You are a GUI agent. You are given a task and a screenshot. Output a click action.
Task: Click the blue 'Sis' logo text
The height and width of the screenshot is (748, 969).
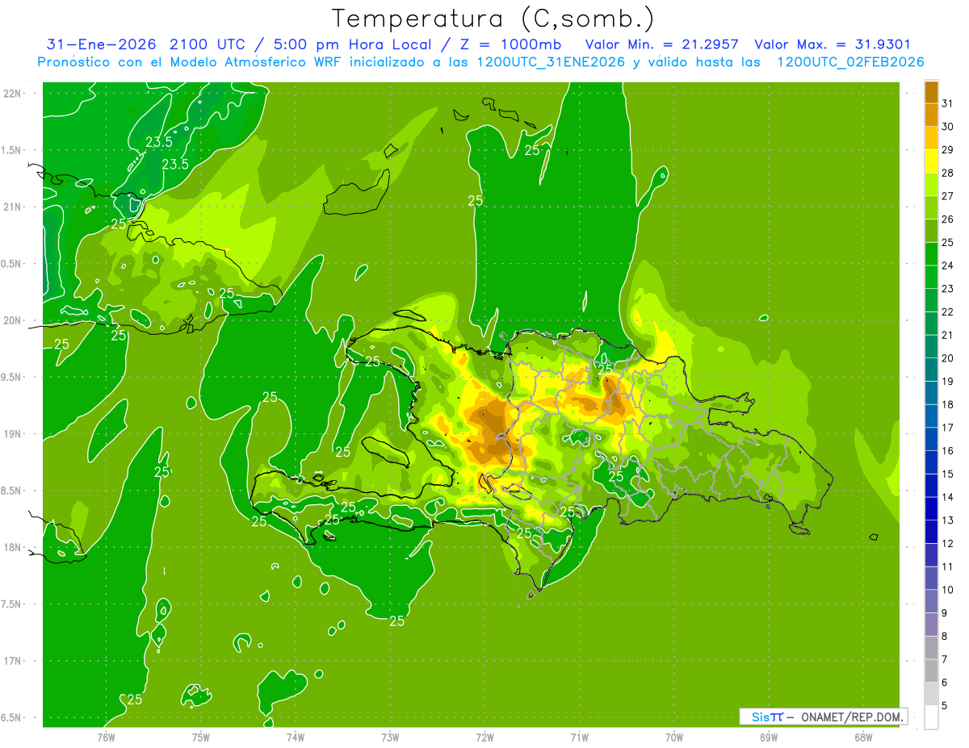pyautogui.click(x=760, y=717)
